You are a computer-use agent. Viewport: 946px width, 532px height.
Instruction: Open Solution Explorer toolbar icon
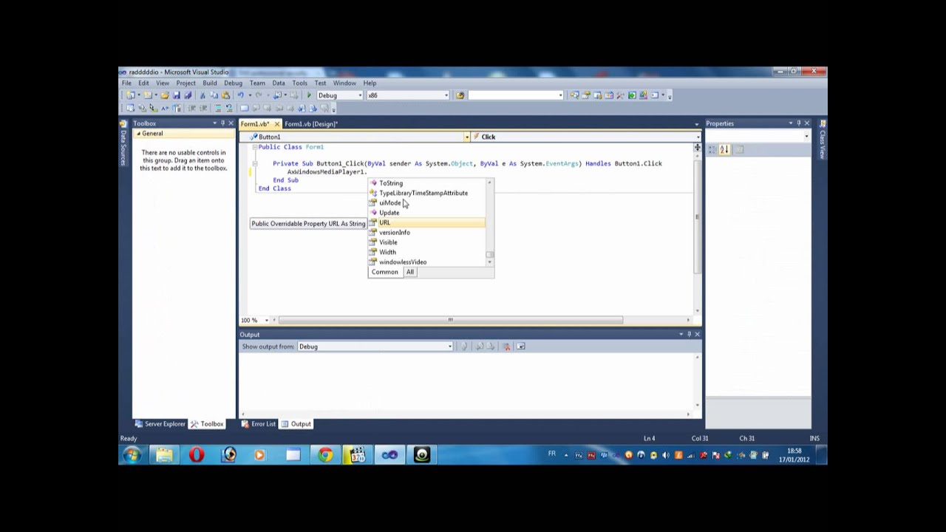[574, 95]
